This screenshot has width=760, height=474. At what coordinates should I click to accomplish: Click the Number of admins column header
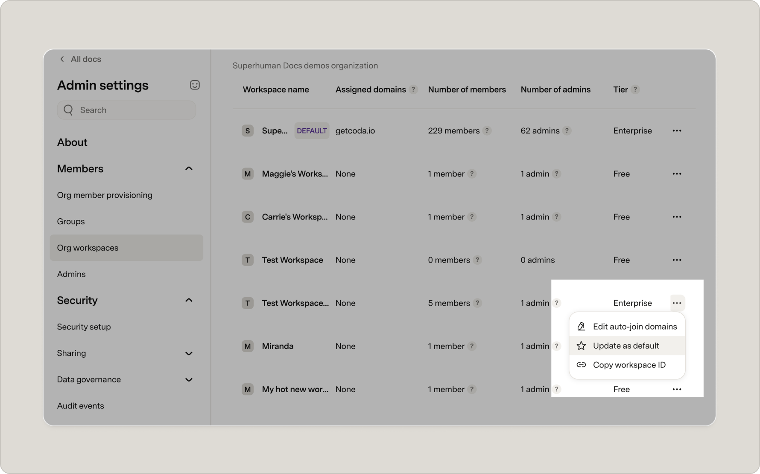[555, 90]
